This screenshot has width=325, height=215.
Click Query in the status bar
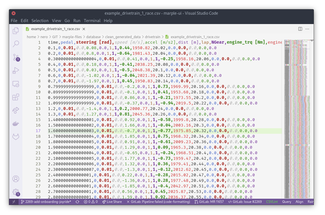(287, 202)
